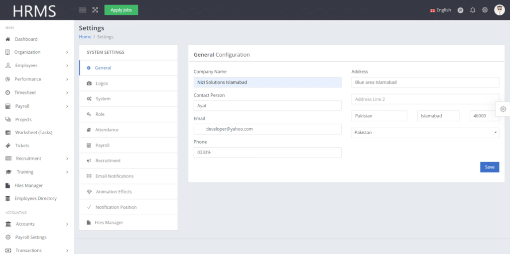
Task: Open the English language selector
Action: click(x=440, y=10)
